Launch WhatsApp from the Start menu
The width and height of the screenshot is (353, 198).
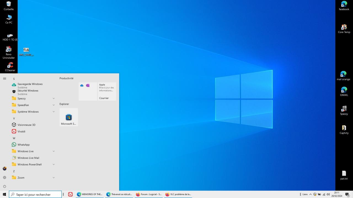33,145
